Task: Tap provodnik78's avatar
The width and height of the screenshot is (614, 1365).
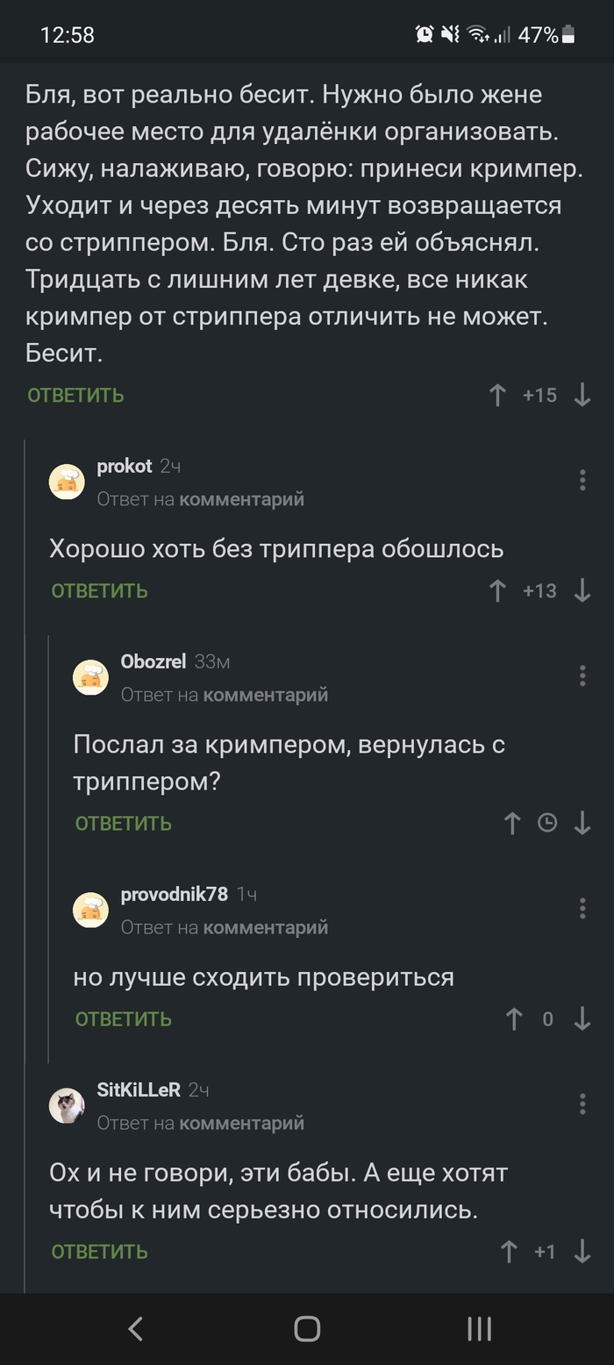Action: (90, 910)
